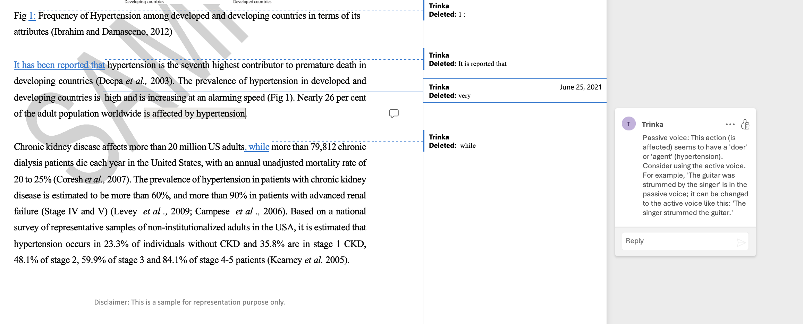Click the inserted '1:' after Fig
This screenshot has width=803, height=324.
click(x=32, y=16)
